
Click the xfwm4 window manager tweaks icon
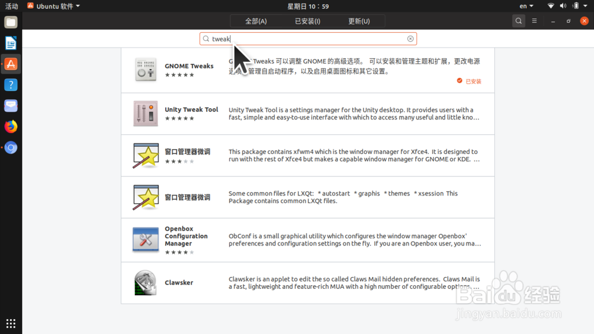pyautogui.click(x=146, y=156)
